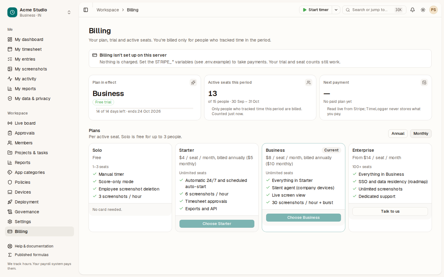Select the Billing sidebar item
The image size is (444, 277).
39,231
